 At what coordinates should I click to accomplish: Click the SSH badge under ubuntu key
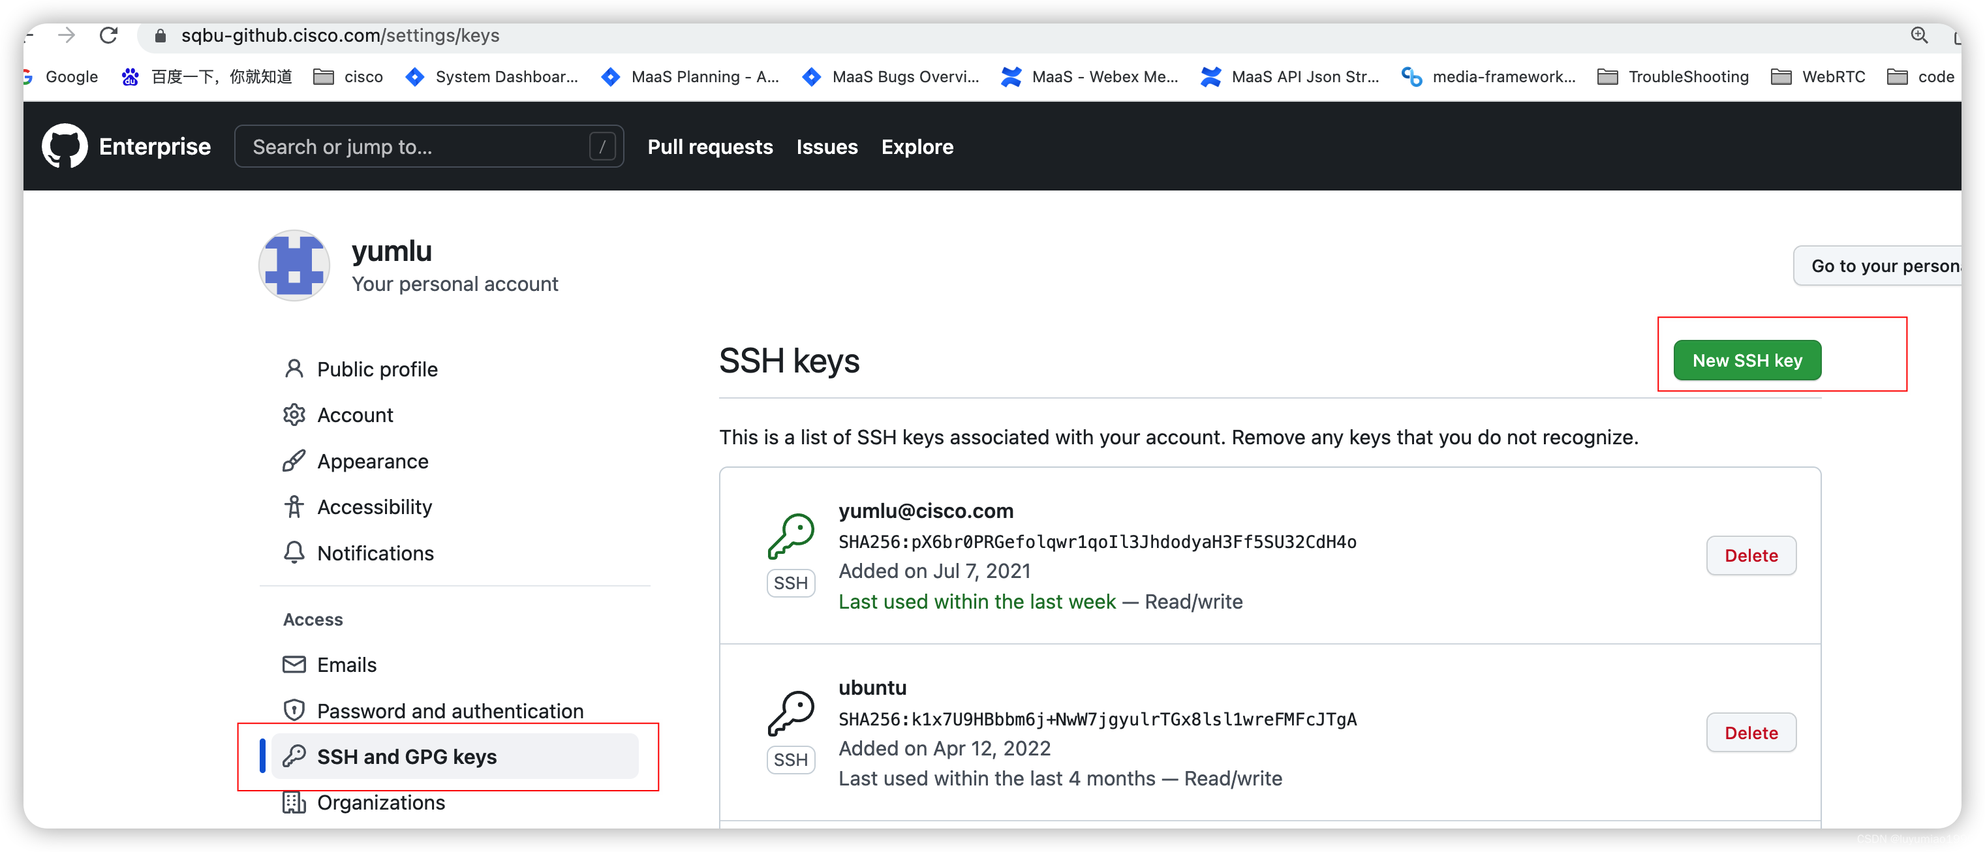click(x=791, y=759)
